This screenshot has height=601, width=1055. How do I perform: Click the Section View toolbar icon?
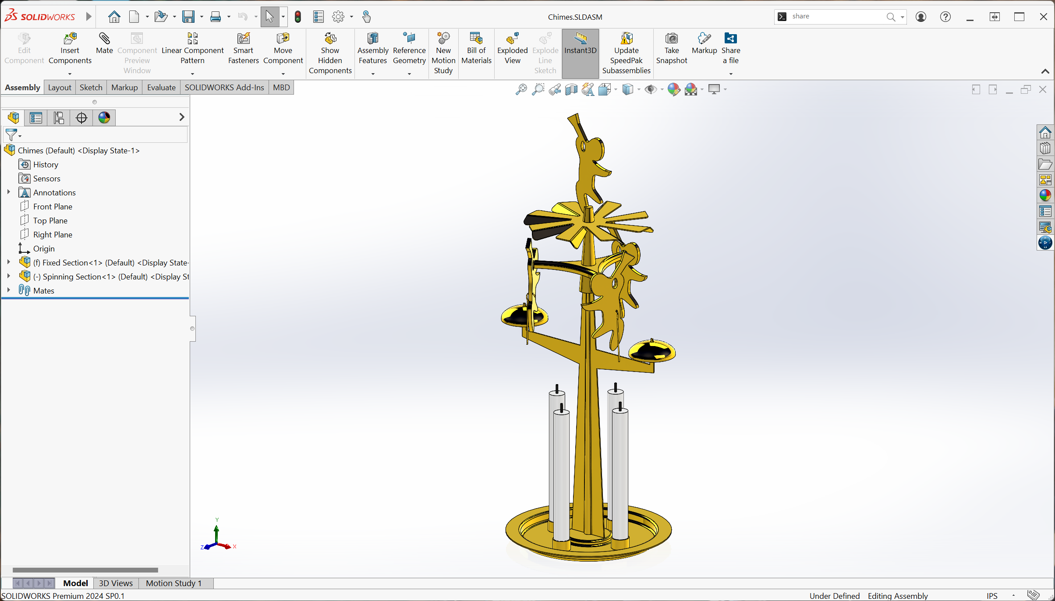pos(571,89)
